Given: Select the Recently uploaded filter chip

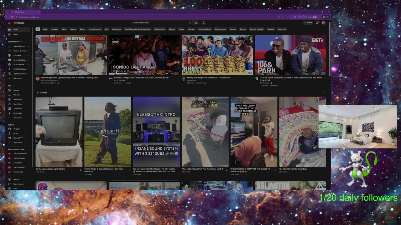Looking at the screenshot, I should click(257, 29).
